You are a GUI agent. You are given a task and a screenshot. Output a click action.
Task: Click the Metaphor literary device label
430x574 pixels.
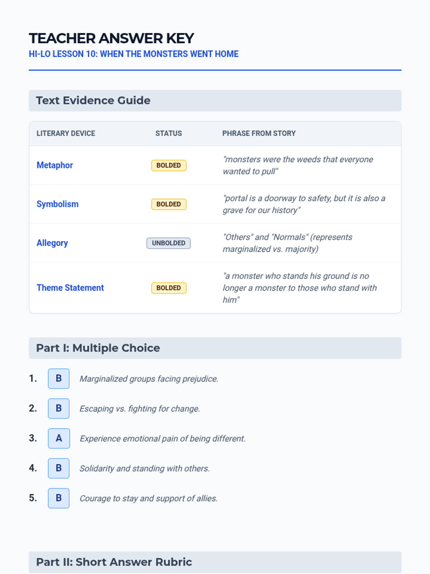(54, 165)
